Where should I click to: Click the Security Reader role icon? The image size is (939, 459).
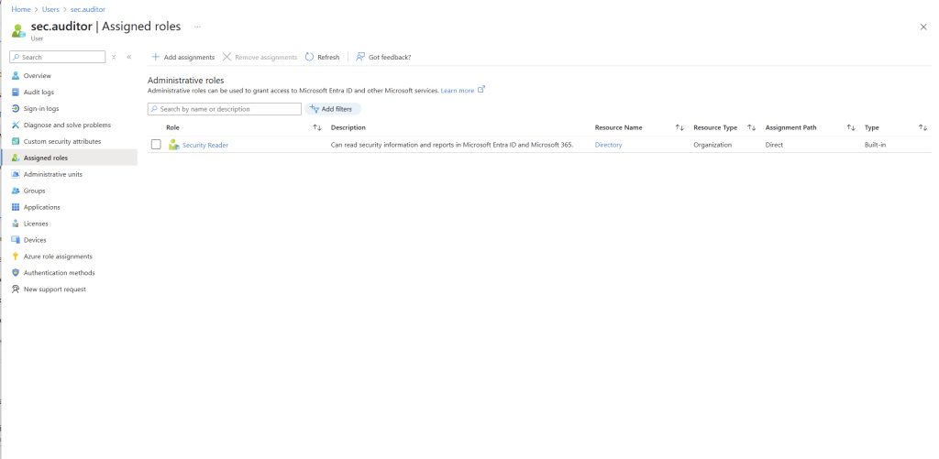pos(174,145)
